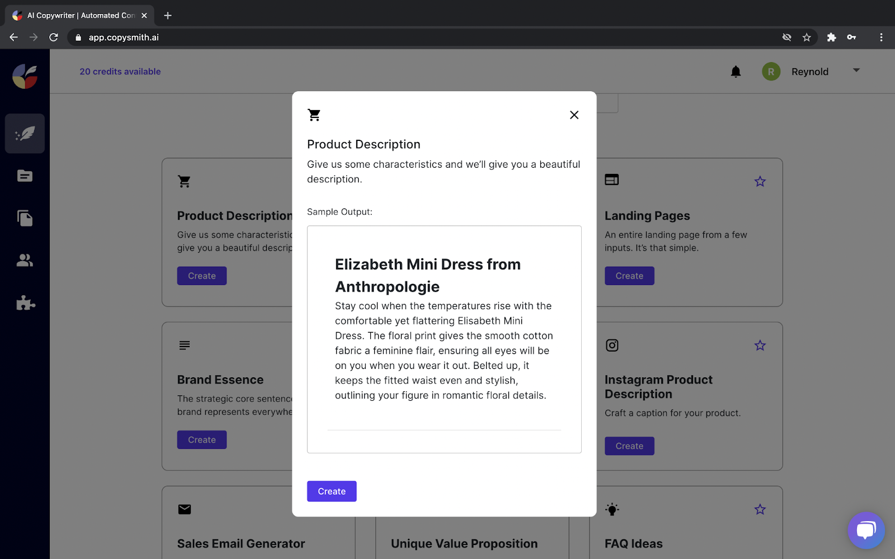This screenshot has height=559, width=895.
Task: Click the eye-slash tracking icon in address bar
Action: tap(787, 37)
